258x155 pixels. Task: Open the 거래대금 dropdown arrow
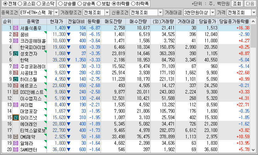213,12
